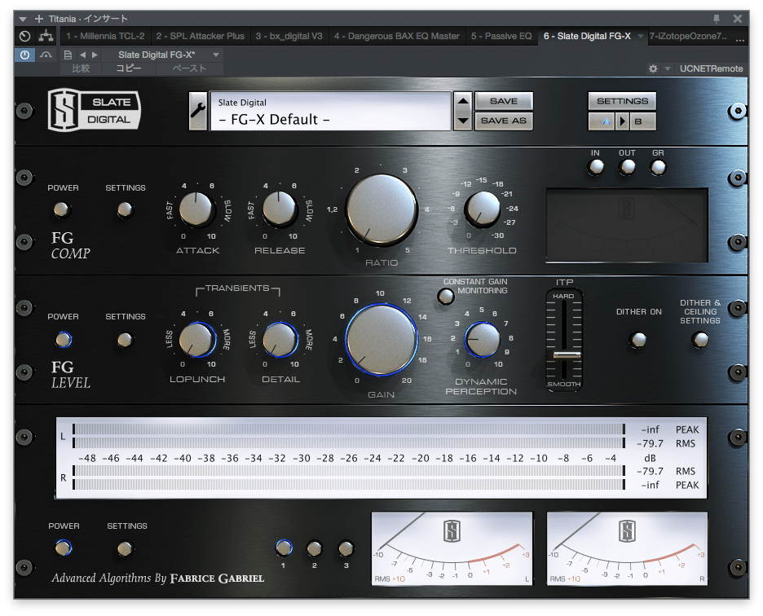763x616 pixels.
Task: Click the Gain knob
Action: click(x=381, y=340)
